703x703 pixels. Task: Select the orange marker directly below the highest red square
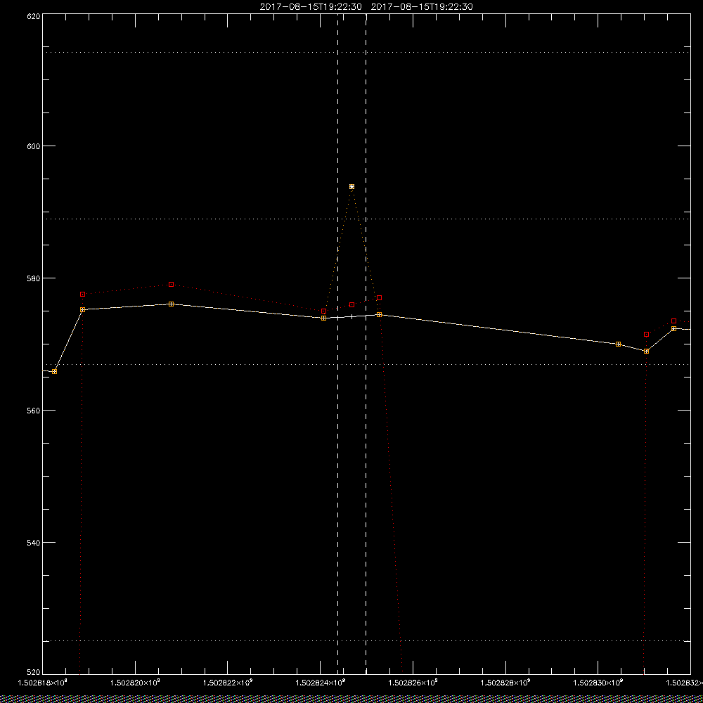172,304
